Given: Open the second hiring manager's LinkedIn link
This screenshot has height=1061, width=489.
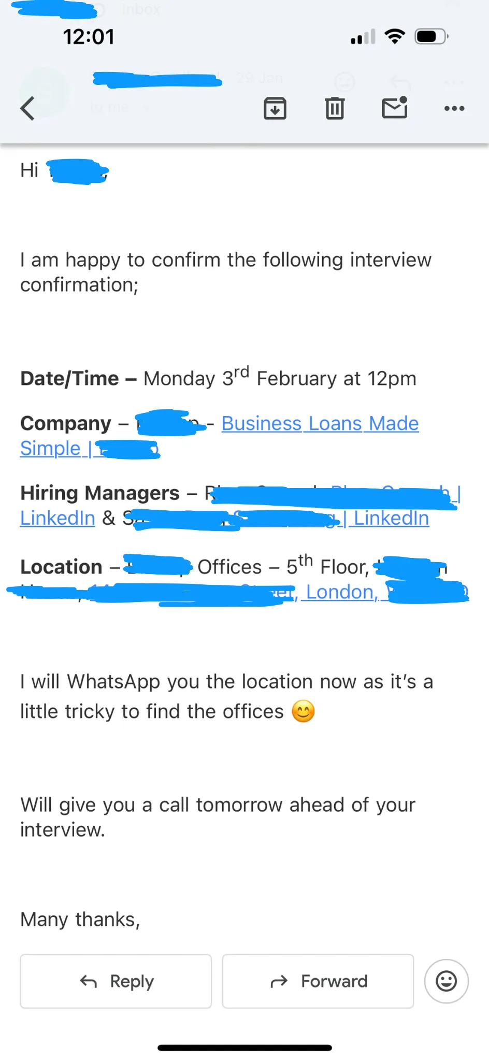Looking at the screenshot, I should [x=391, y=518].
